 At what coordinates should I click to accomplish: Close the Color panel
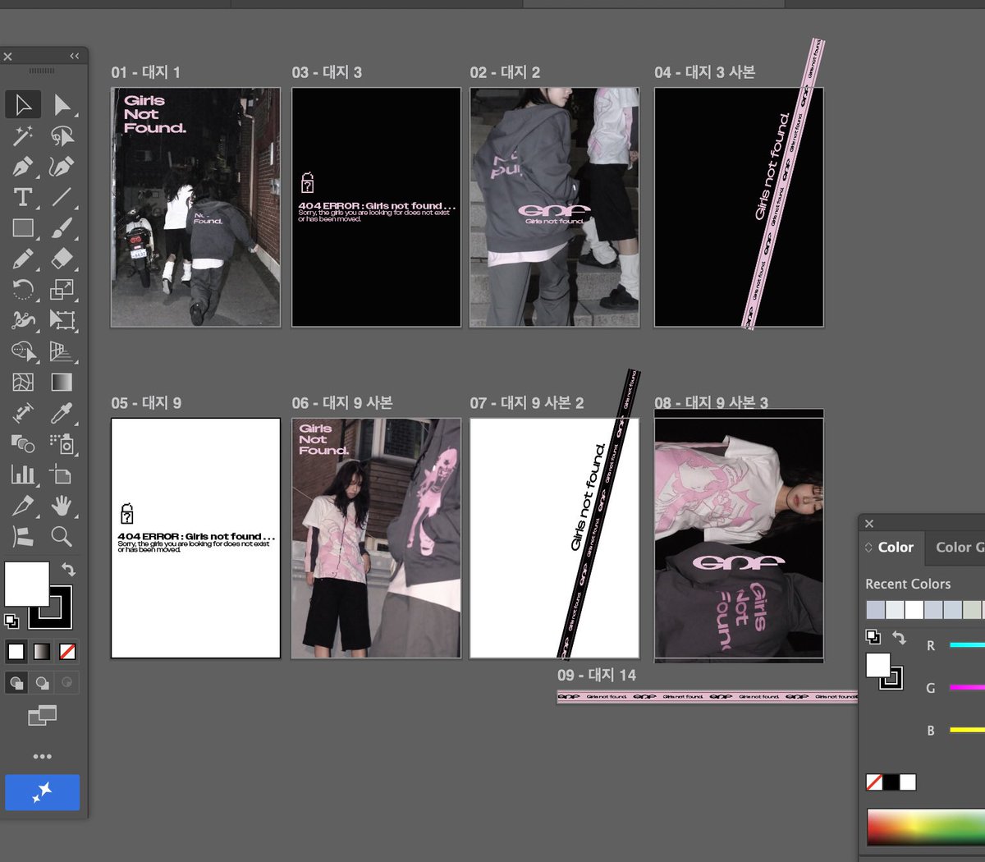point(869,524)
